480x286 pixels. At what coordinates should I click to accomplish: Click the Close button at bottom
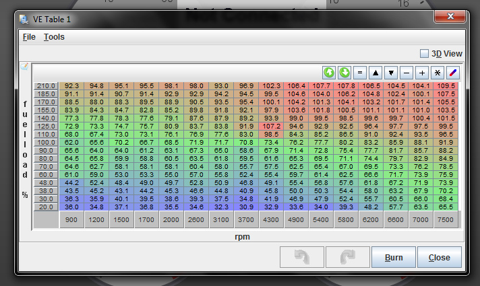(x=439, y=257)
